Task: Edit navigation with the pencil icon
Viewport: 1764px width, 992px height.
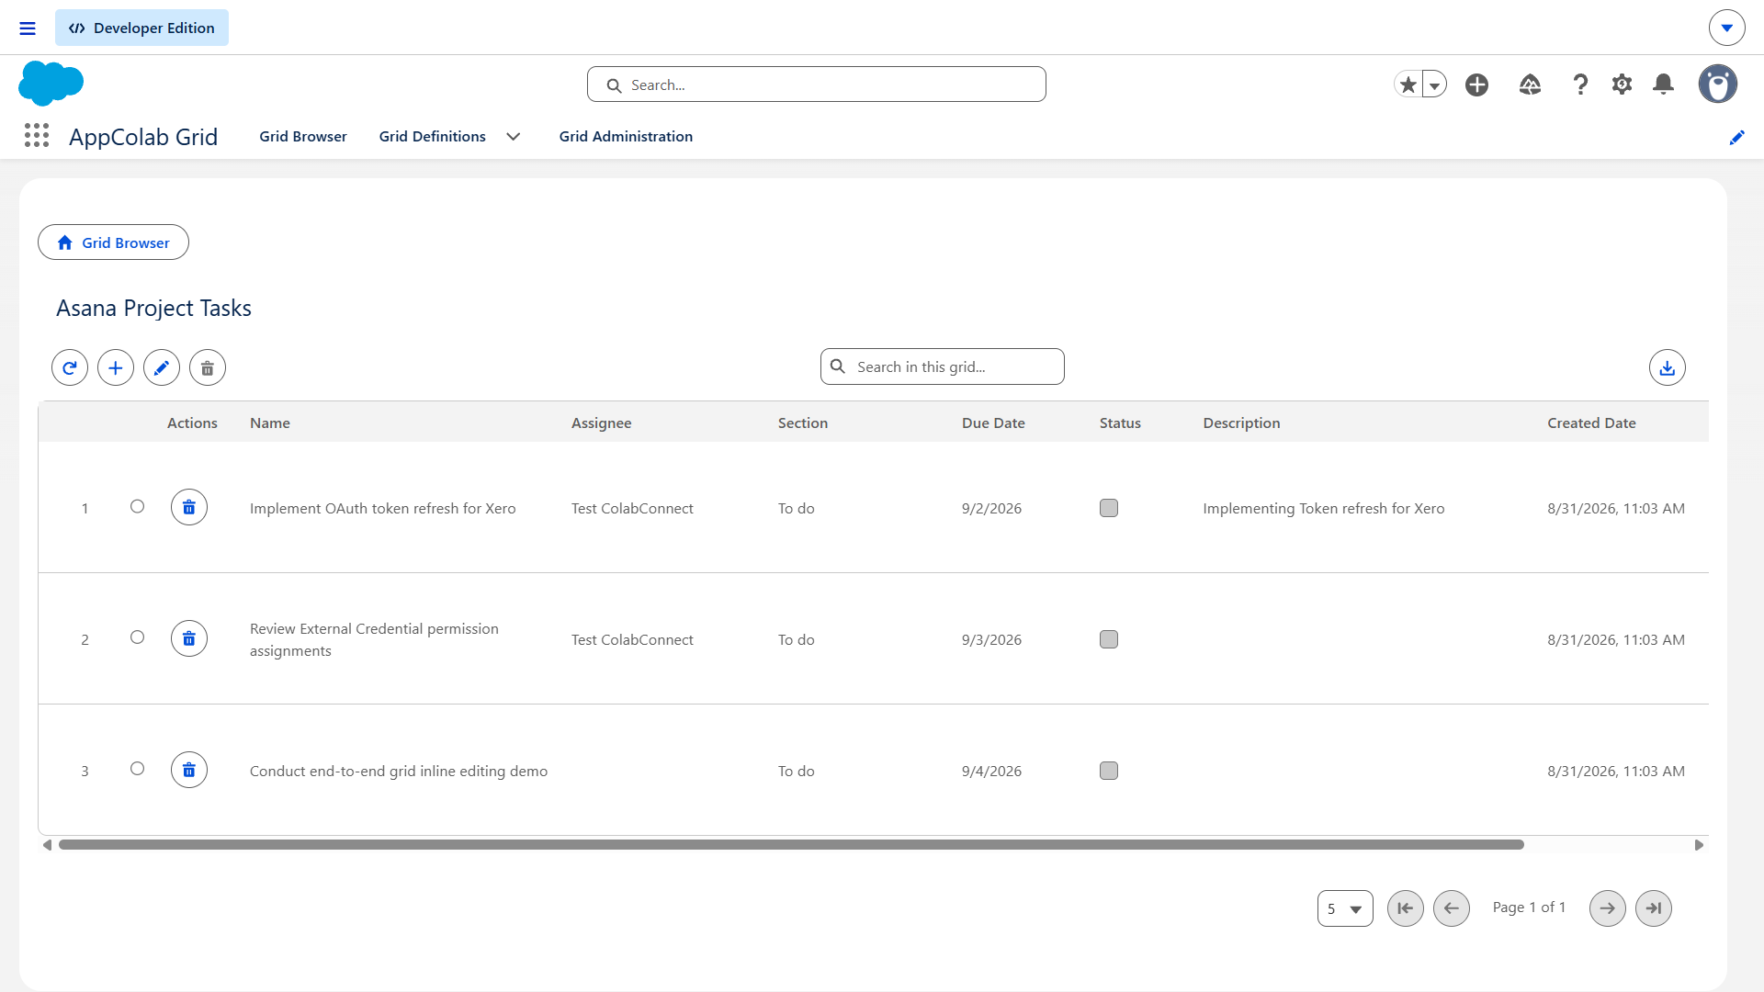Action: (x=1736, y=138)
